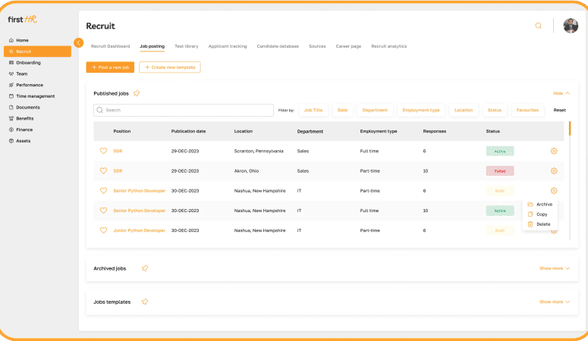Viewport: 588px width, 341px height.
Task: Open Onboarding in the sidebar
Action: pos(28,63)
